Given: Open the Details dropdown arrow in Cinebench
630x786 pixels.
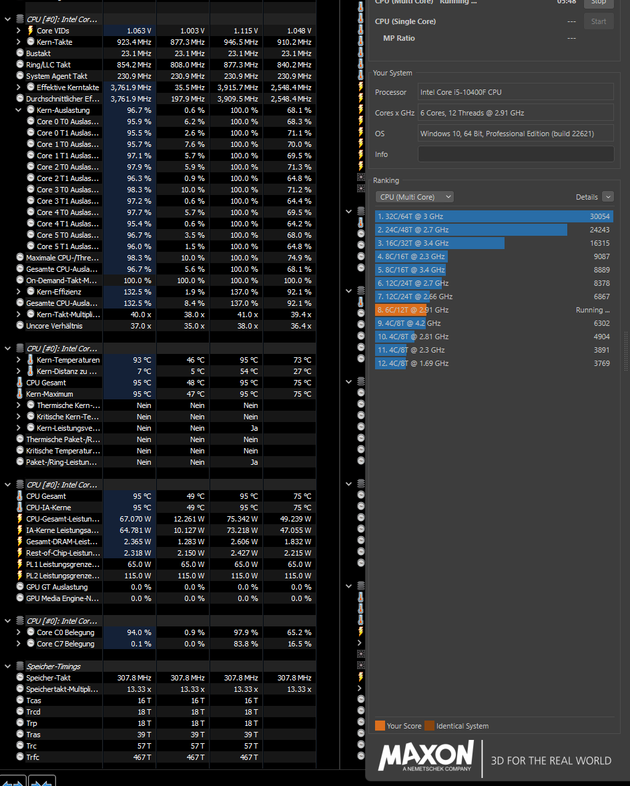Looking at the screenshot, I should click(608, 197).
